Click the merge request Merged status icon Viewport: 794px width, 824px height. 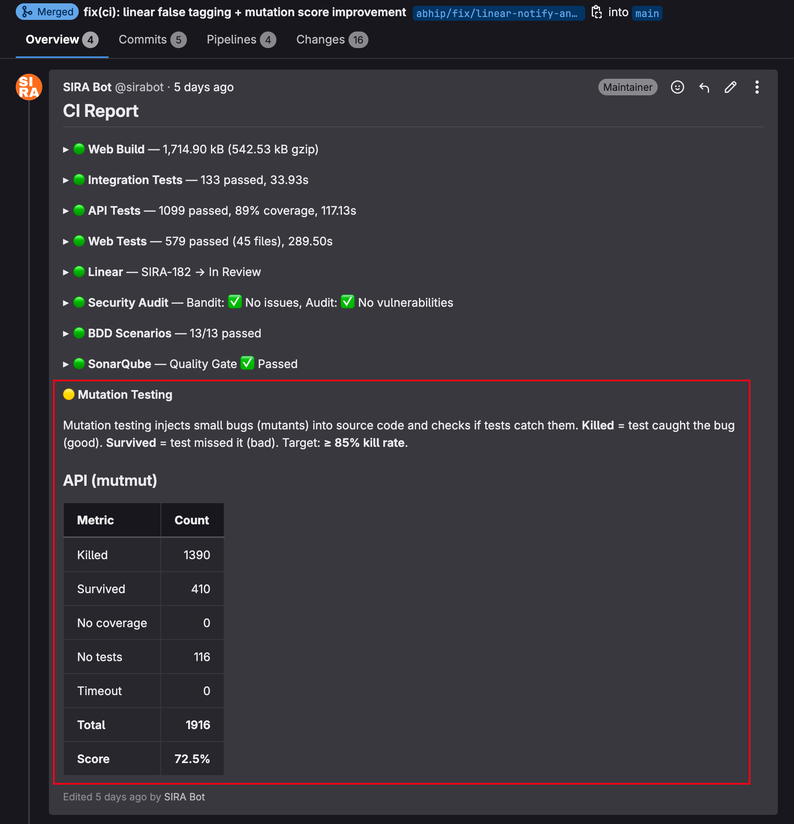(x=27, y=12)
